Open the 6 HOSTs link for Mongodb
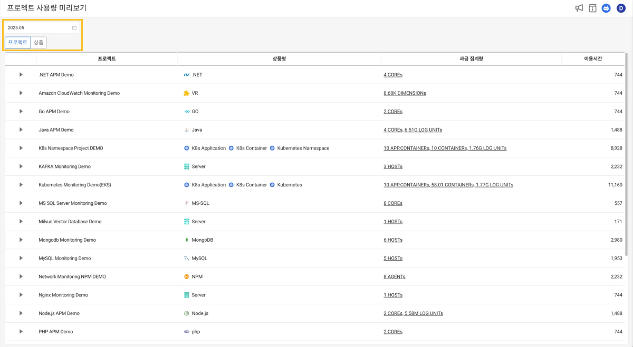 [393, 240]
